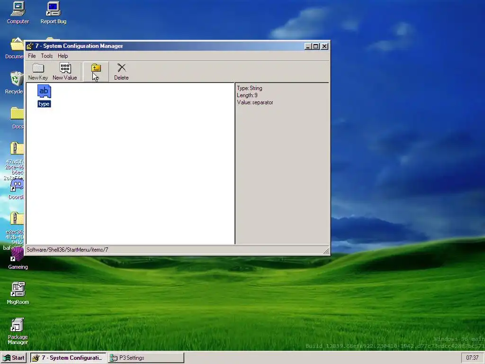Screen dimensions: 485x364
Task: Open the File menu
Action: (32, 56)
